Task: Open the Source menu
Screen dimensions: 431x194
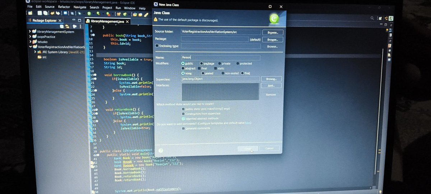Action: coord(50,7)
